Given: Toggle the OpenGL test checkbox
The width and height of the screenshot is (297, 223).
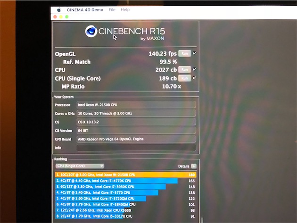Looking at the screenshot, I should [x=195, y=53].
